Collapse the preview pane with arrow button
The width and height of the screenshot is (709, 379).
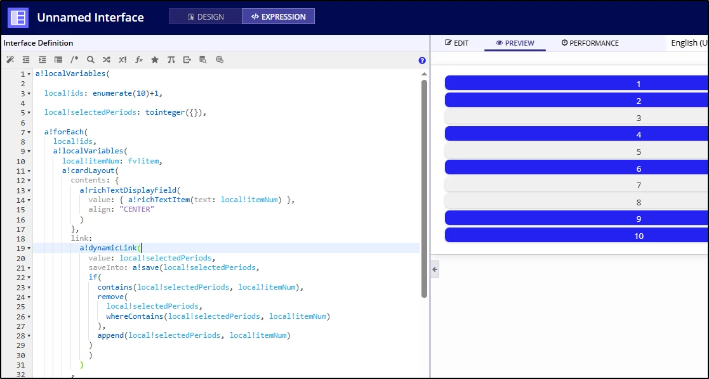[x=435, y=269]
